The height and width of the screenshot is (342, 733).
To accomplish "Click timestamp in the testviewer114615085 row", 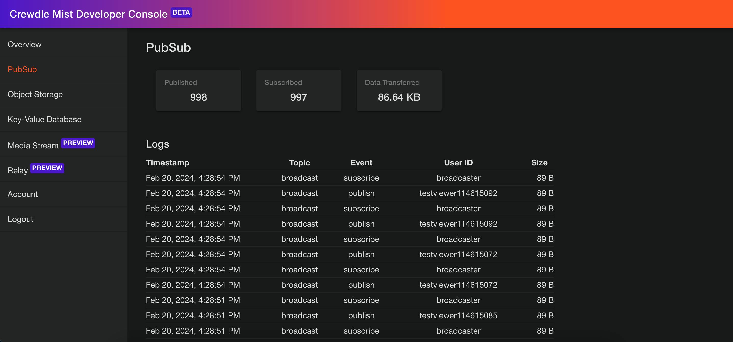I will 193,315.
